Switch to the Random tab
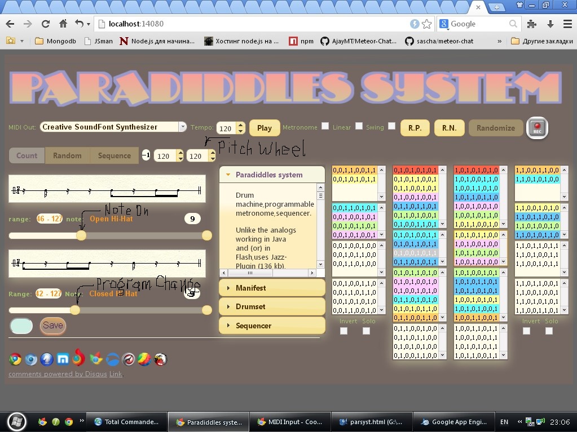Screen dimensions: 577x432 tap(67, 155)
